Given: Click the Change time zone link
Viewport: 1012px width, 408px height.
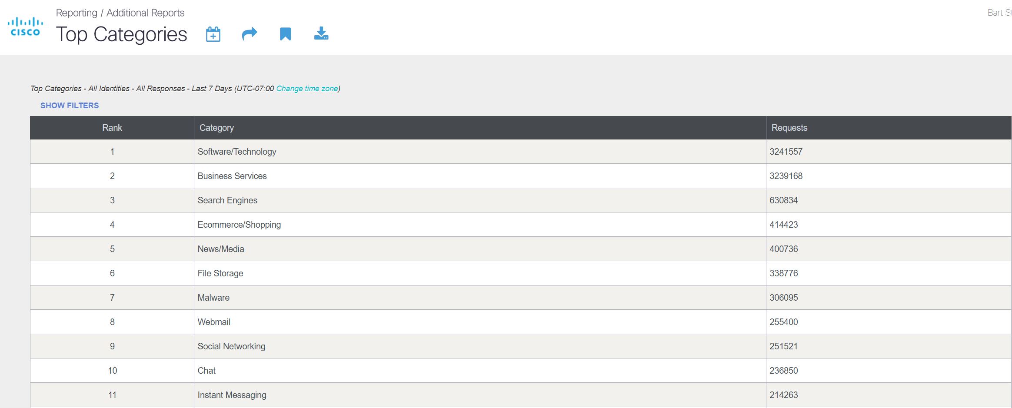Looking at the screenshot, I should point(307,89).
